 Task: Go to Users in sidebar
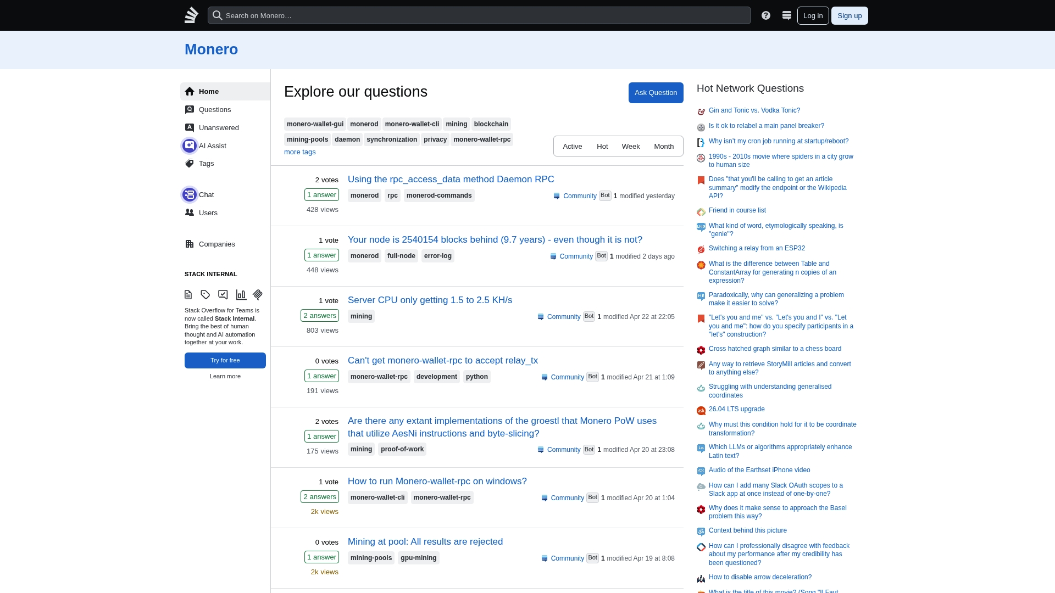pos(208,212)
